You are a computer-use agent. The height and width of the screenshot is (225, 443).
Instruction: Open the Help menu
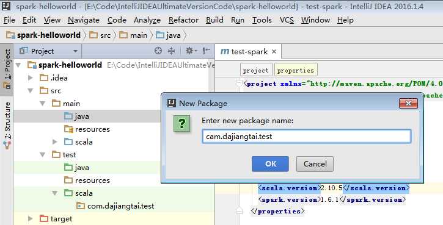point(345,20)
